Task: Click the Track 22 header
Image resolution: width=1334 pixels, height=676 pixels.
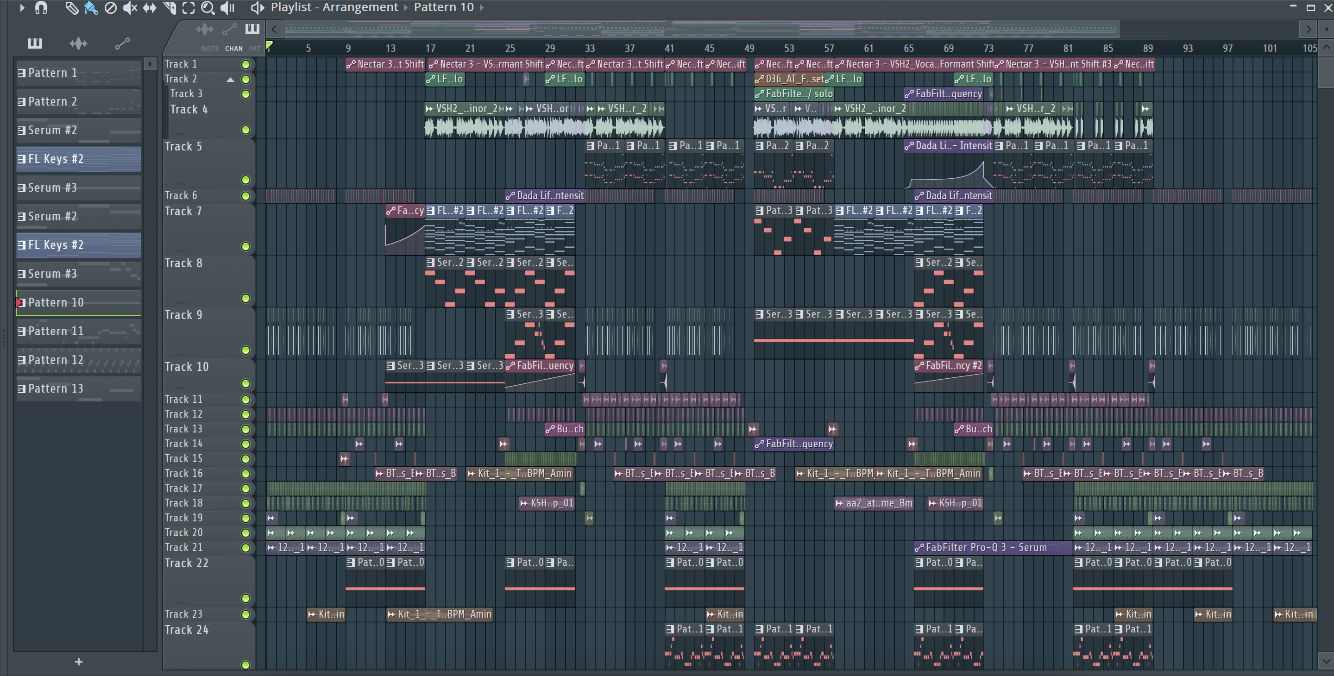Action: coord(209,581)
